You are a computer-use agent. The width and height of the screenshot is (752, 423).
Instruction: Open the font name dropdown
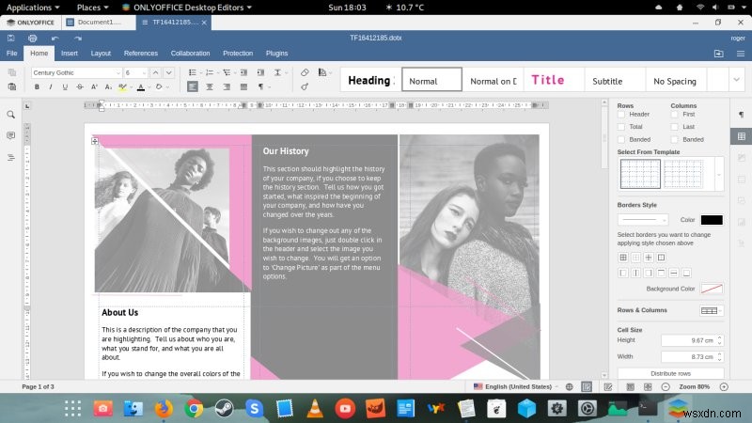[x=118, y=73]
